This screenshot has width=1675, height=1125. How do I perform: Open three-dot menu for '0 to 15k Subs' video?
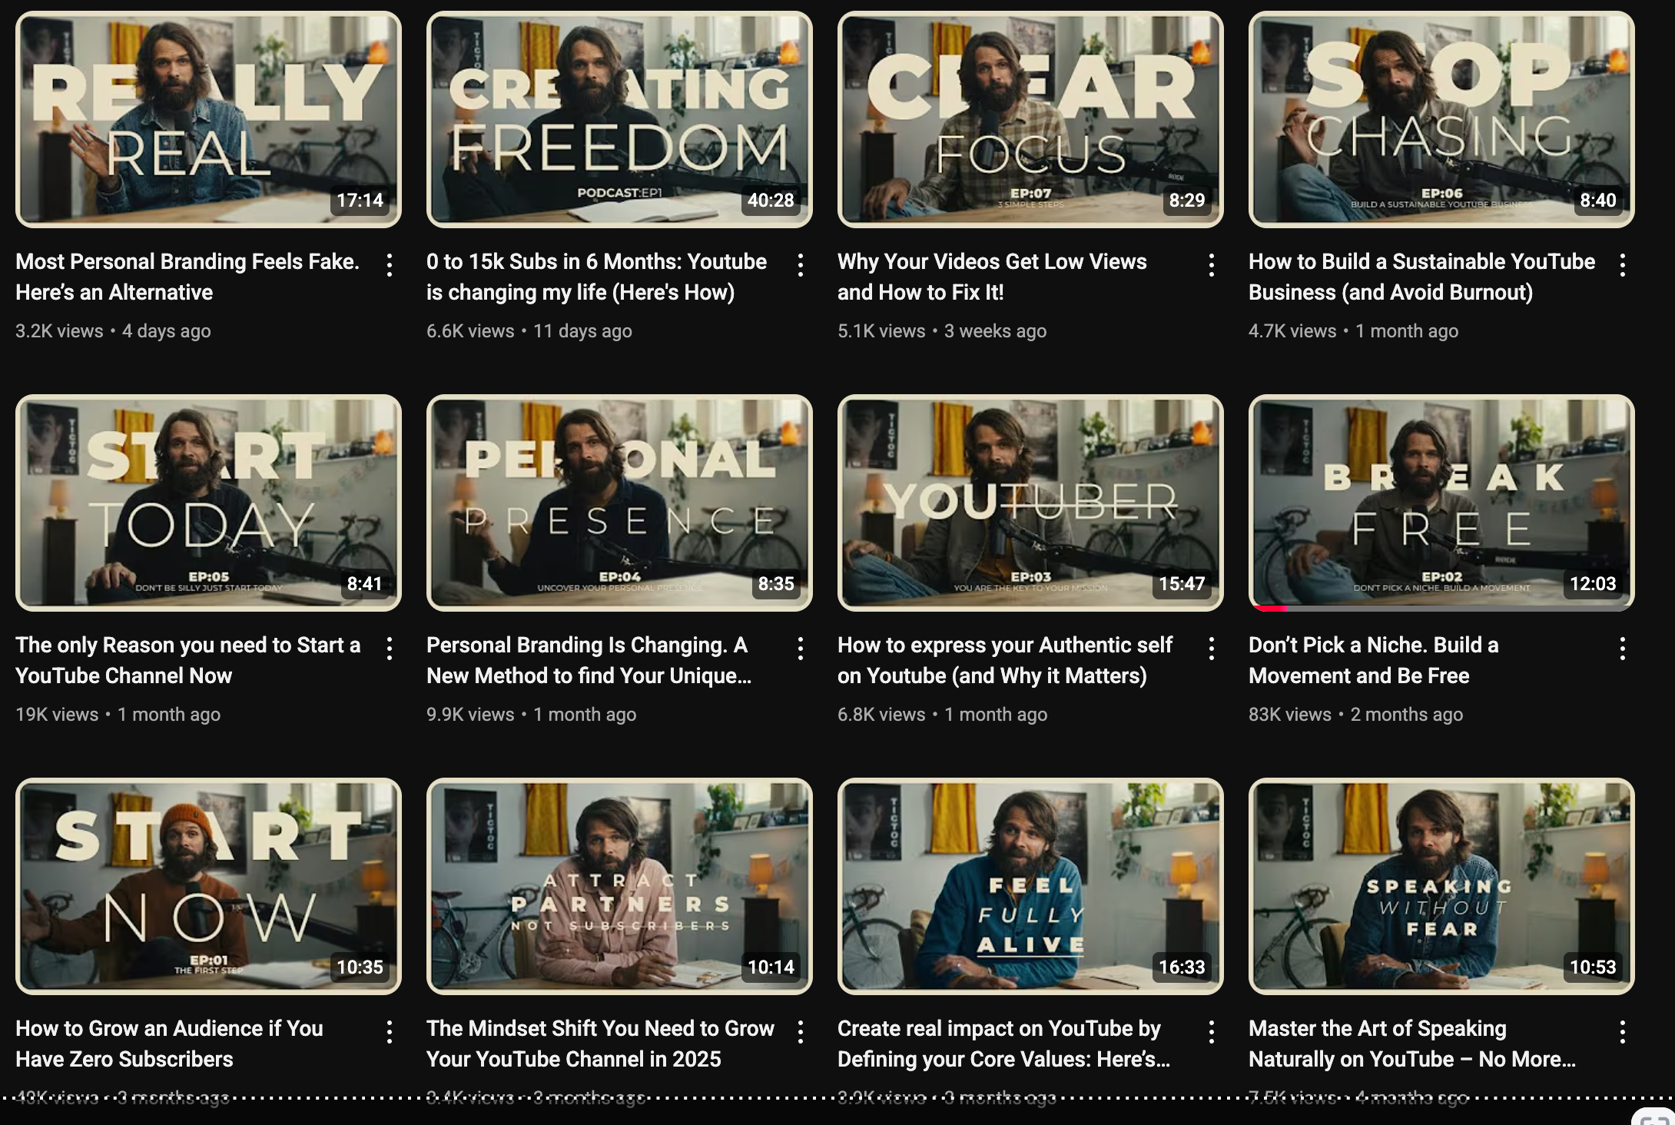(x=801, y=265)
